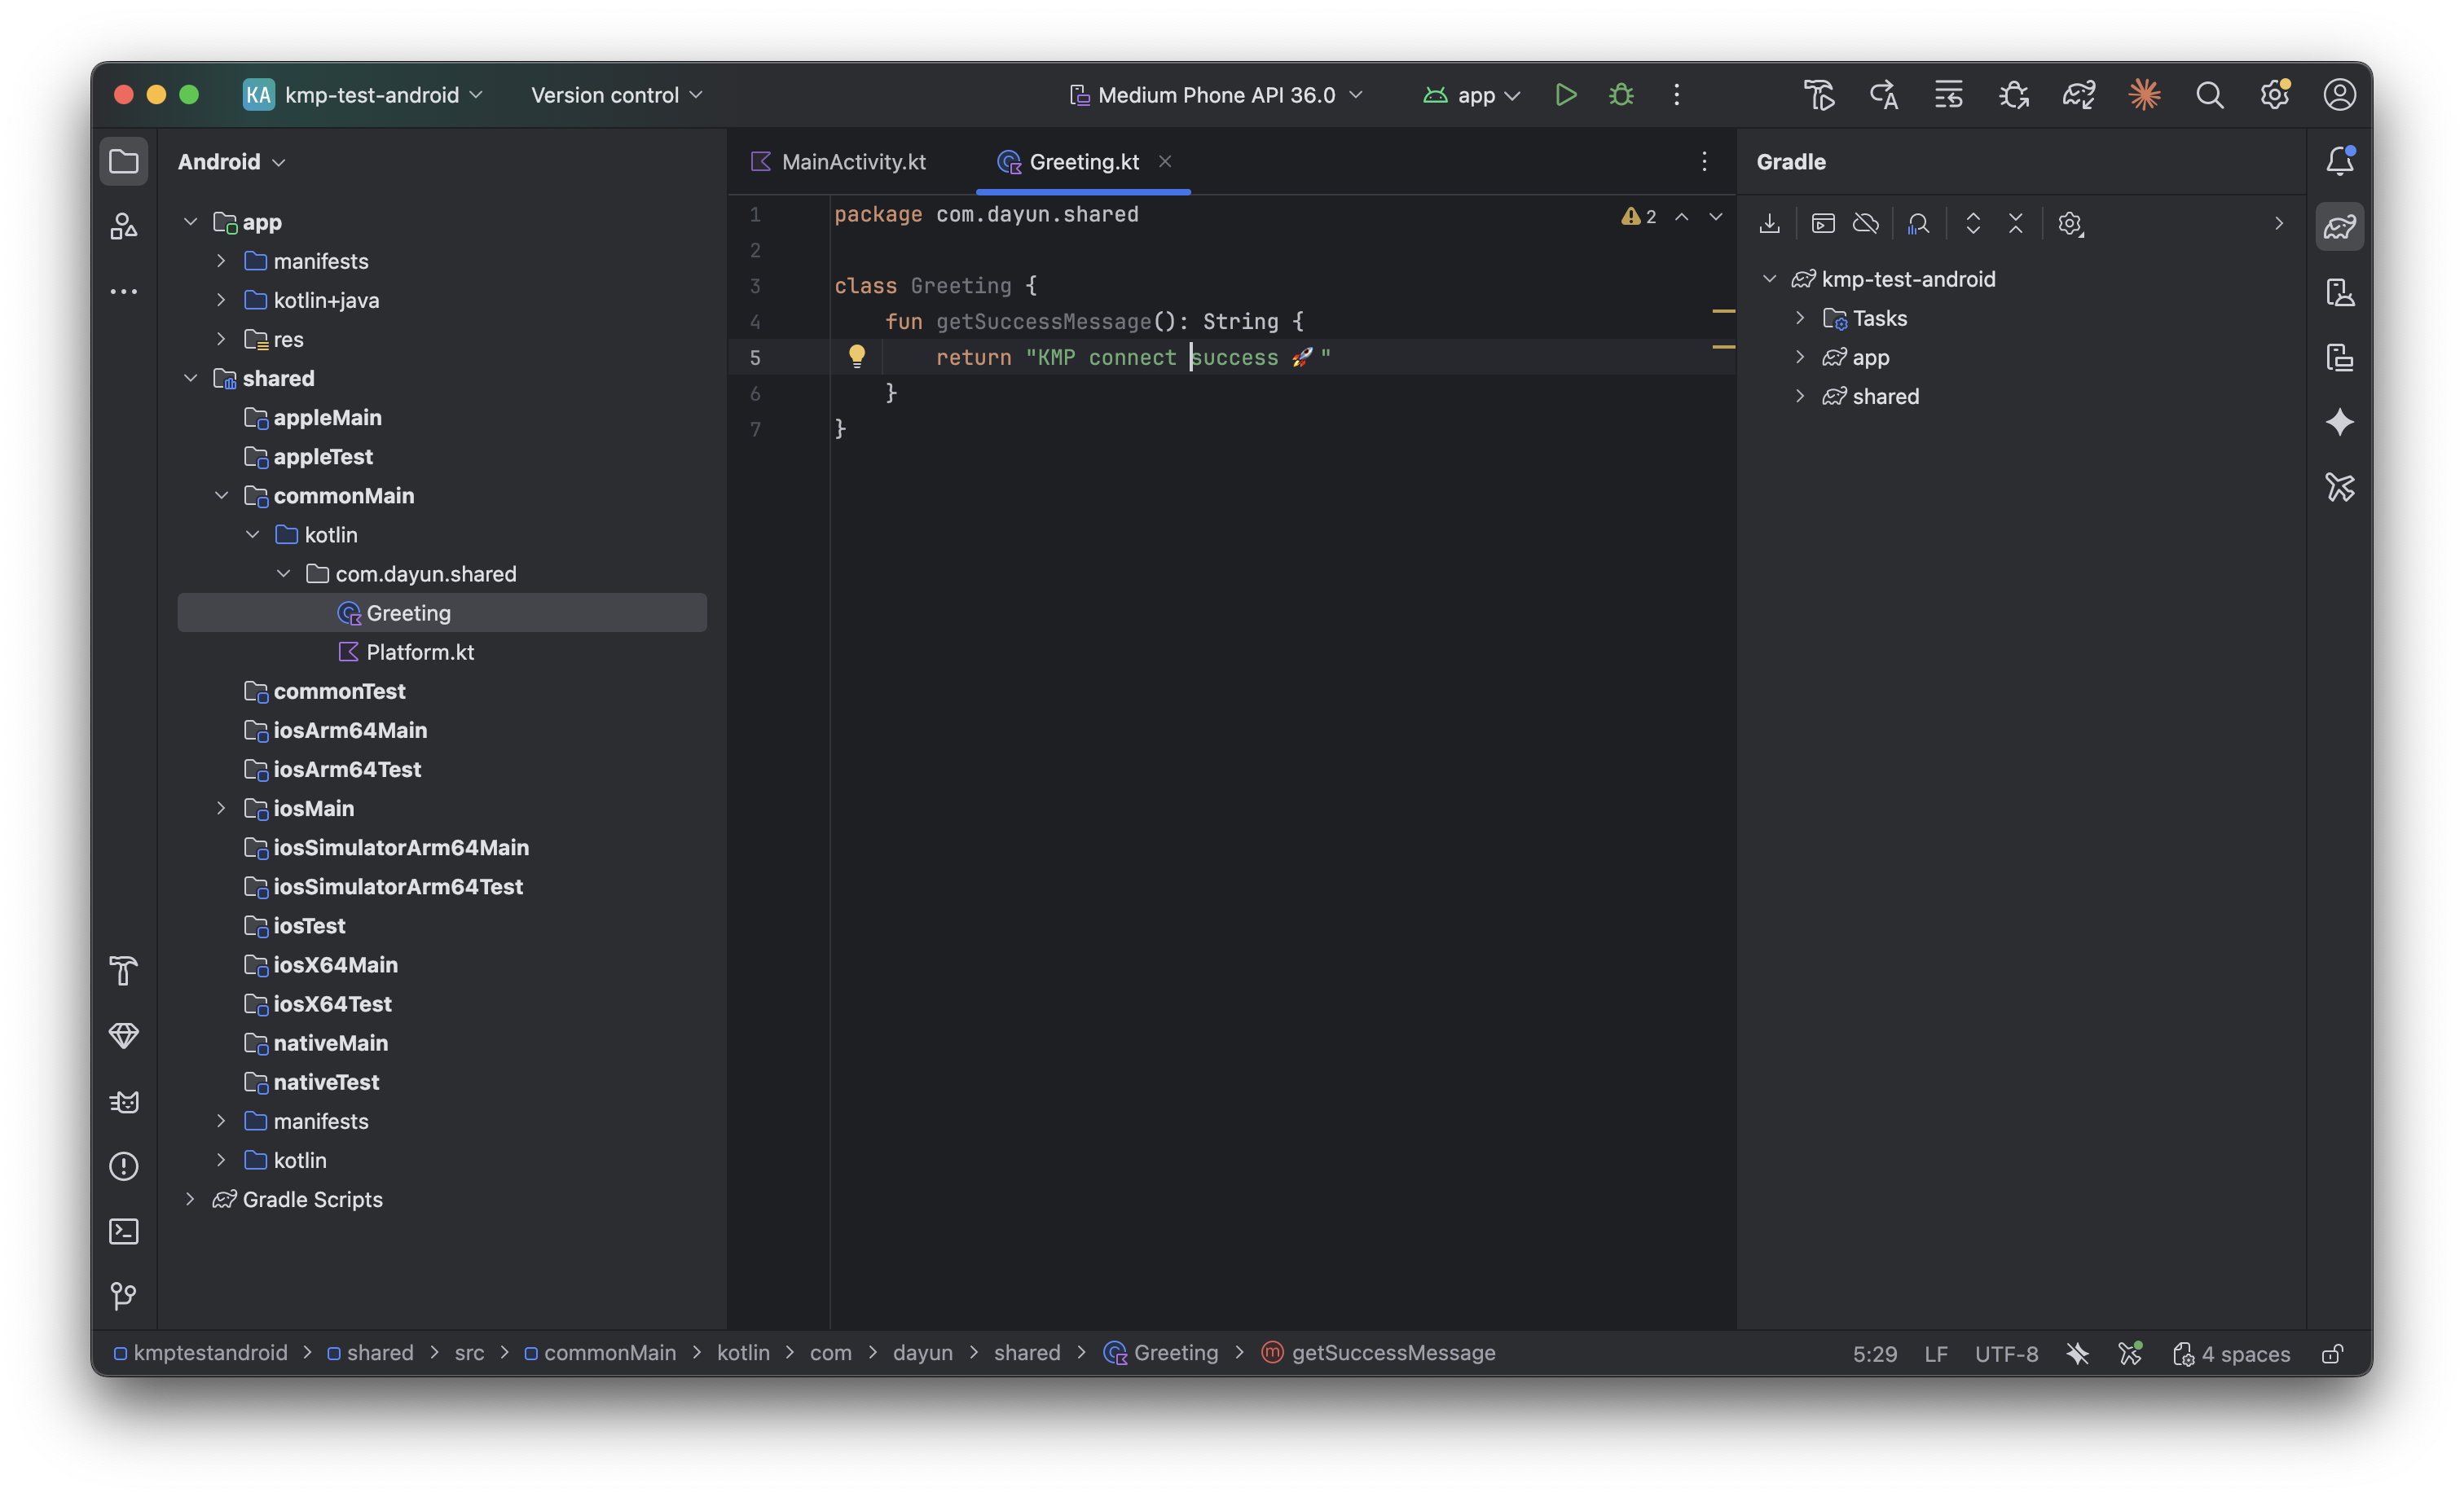Open Notifications bell in right sidebar
Screen dimensions: 2464x1497
[x=2340, y=161]
